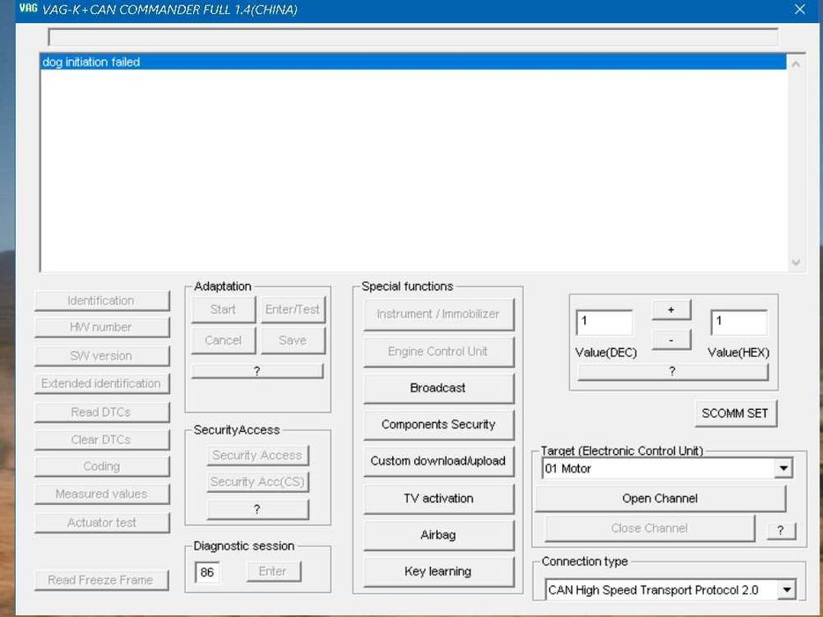This screenshot has height=617, width=823.
Task: Click the Measured values button
Action: (x=102, y=494)
